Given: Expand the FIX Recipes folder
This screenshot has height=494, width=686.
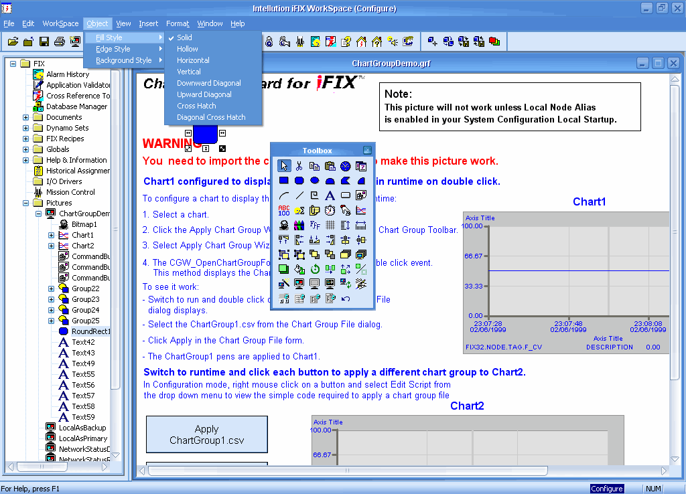Looking at the screenshot, I should 26,139.
